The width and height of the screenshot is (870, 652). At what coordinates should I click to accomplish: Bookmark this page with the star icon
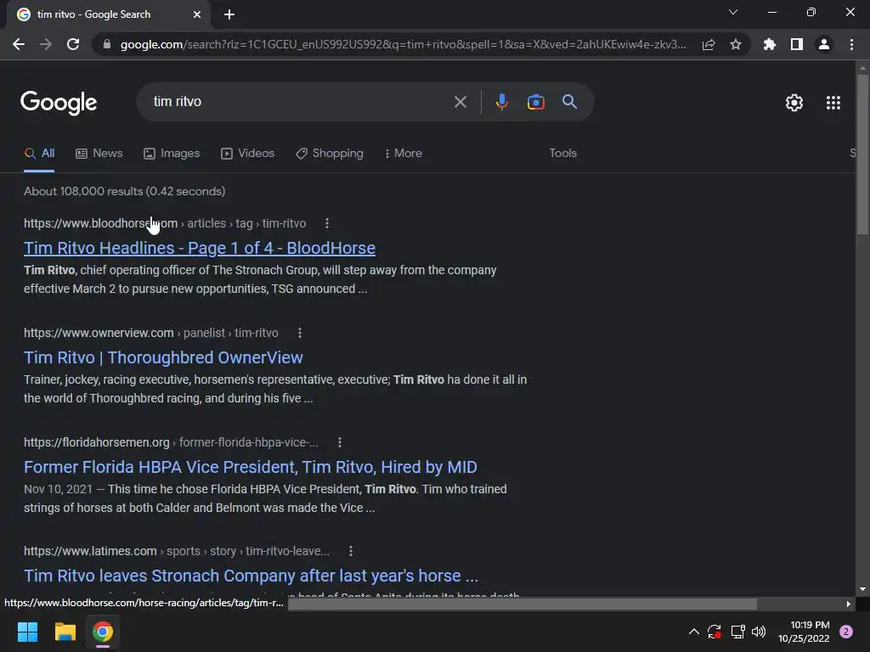(x=736, y=44)
